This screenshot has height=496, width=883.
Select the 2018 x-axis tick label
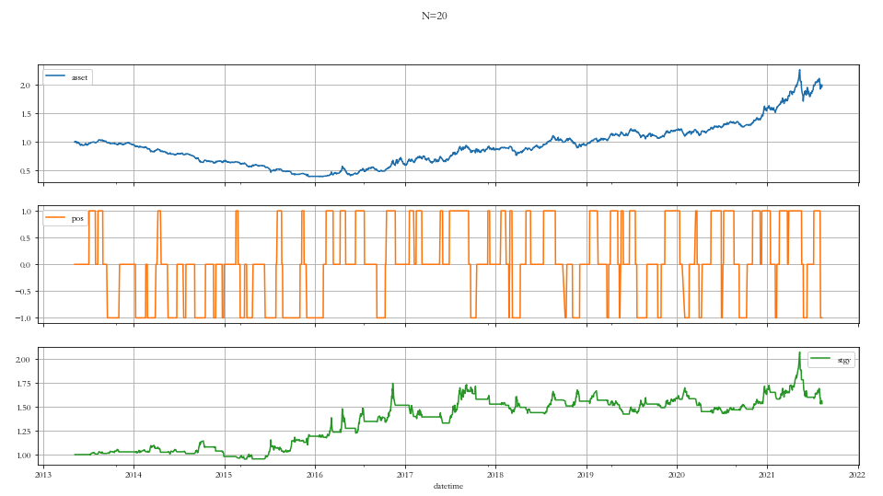point(495,476)
